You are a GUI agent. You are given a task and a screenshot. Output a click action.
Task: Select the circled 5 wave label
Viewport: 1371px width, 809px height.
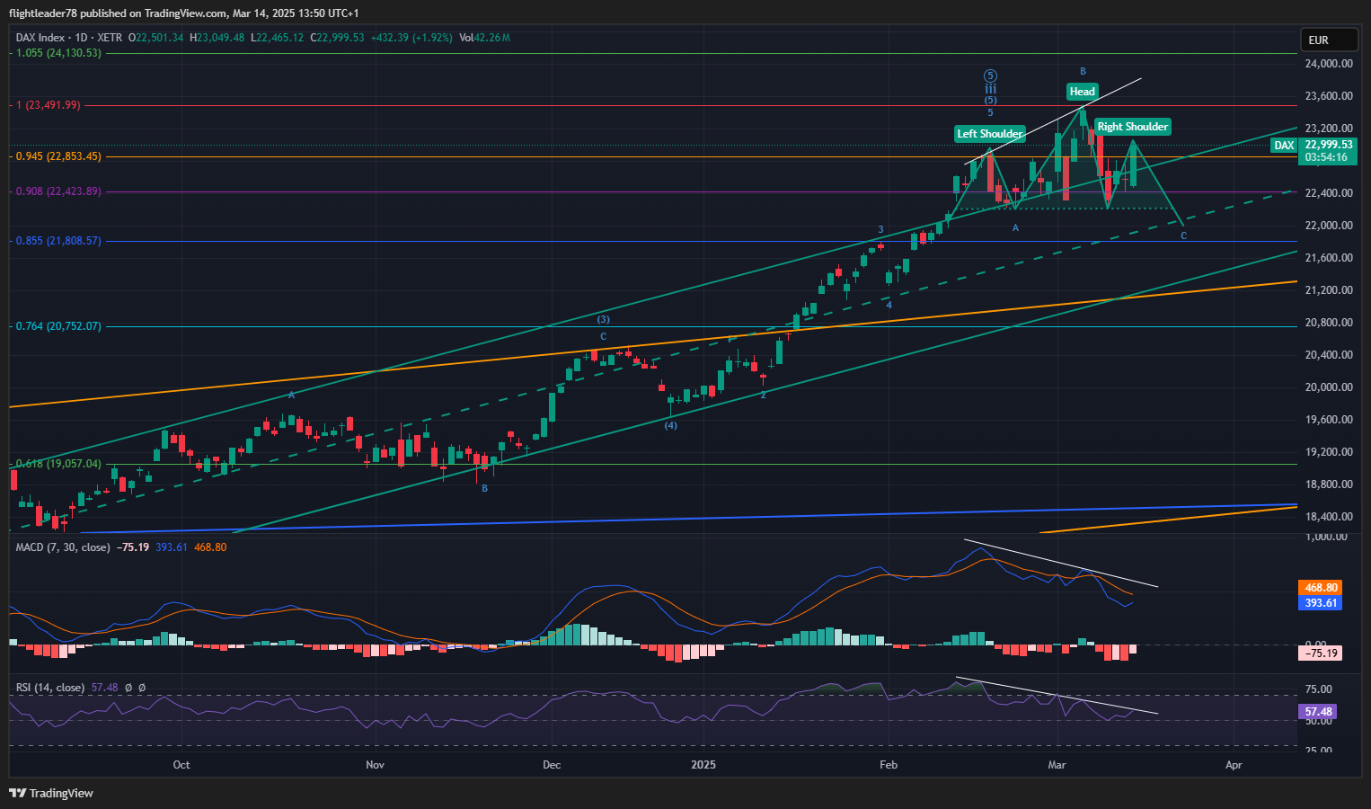[x=990, y=76]
